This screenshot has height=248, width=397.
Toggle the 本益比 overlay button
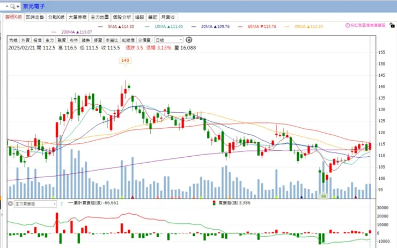click(112, 40)
